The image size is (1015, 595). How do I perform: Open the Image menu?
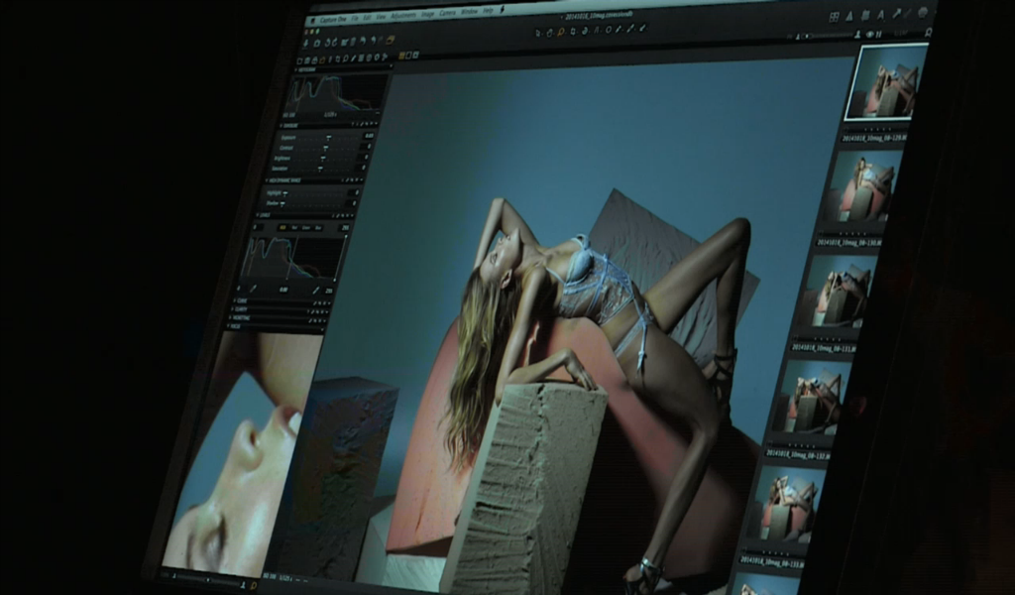click(428, 14)
